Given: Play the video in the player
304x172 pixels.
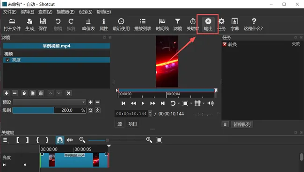Looking at the screenshot, I should point(143,103).
